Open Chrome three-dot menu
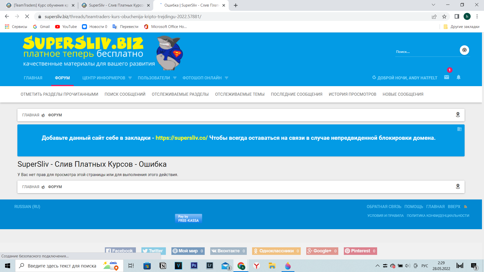This screenshot has height=272, width=484. coord(477,16)
